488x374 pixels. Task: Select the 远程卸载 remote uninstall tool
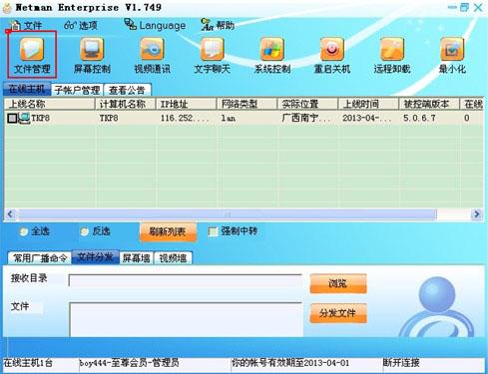tap(392, 55)
